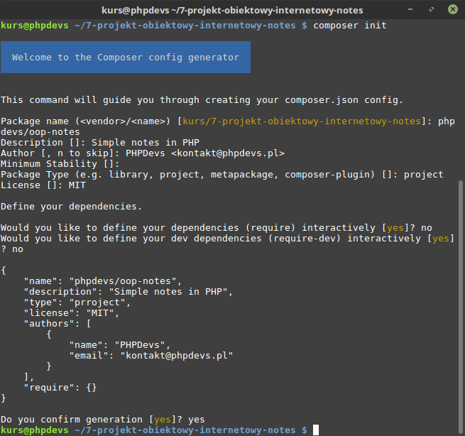The width and height of the screenshot is (465, 436).
Task: Click the JSON "email" line
Action: (x=151, y=356)
